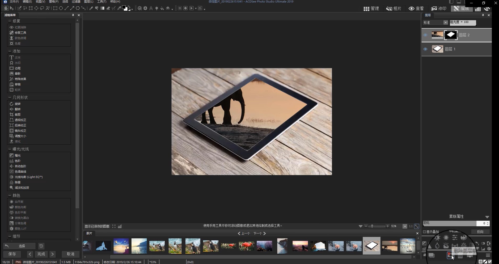The image size is (499, 264).
Task: Open the 编辑(E) menu
Action: pyautogui.click(x=27, y=2)
